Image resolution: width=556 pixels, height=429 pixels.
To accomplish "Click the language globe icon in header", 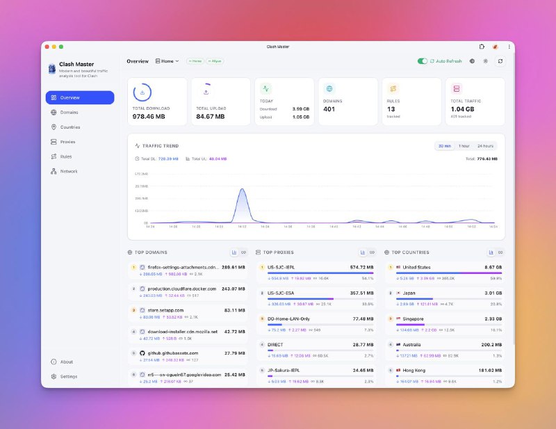I will pos(472,61).
